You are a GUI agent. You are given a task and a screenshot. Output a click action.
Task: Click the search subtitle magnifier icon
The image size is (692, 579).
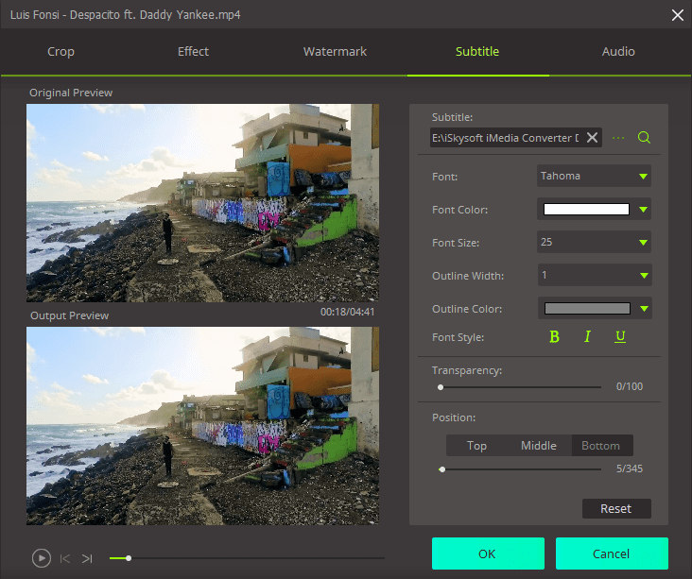pos(645,138)
